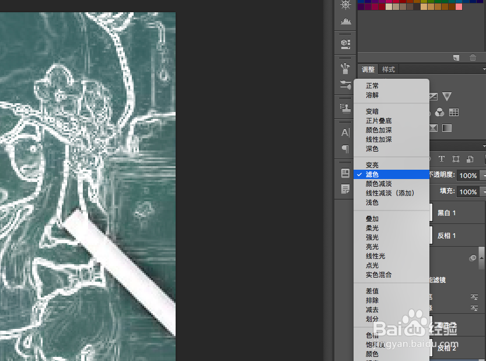Viewport: 486px width, 361px height.
Task: Choose 颜色加深 blend mode
Action: [391, 130]
